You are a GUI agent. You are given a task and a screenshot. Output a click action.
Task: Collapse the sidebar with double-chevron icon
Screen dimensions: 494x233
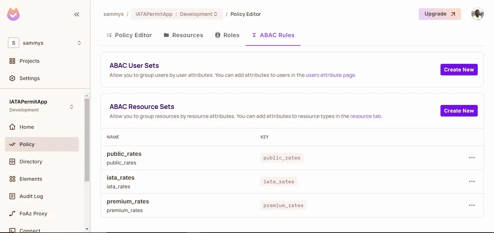tap(77, 14)
